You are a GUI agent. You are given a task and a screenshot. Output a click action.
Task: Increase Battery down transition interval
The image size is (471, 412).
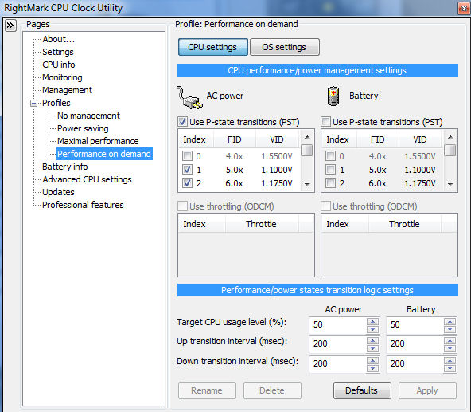(450, 360)
